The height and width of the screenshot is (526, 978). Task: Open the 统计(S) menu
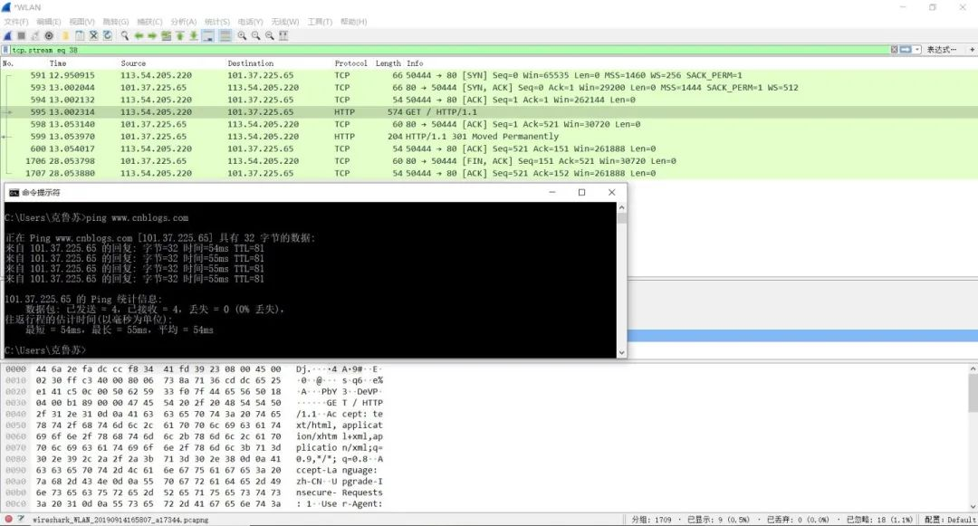(217, 22)
